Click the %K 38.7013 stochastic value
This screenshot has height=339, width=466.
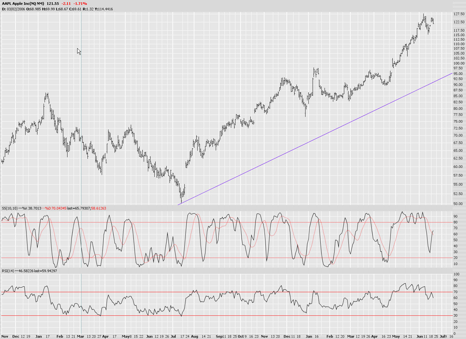pos(31,208)
